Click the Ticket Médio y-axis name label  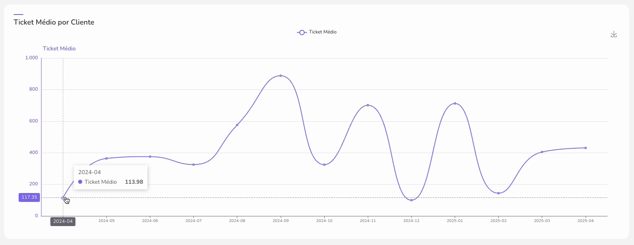tap(59, 48)
